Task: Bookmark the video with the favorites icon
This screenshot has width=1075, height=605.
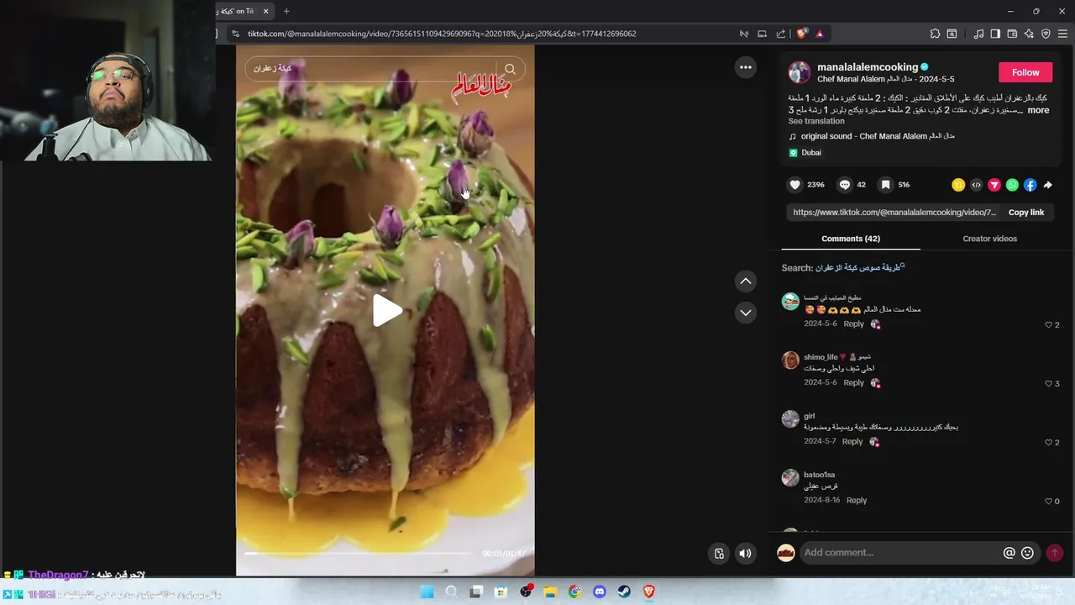Action: [885, 185]
